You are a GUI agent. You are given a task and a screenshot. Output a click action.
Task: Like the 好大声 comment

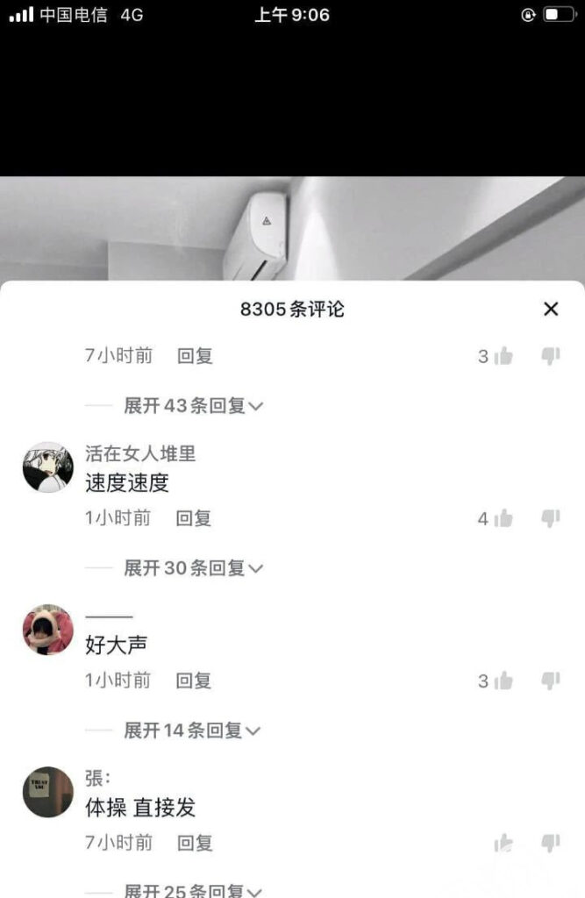coord(503,681)
